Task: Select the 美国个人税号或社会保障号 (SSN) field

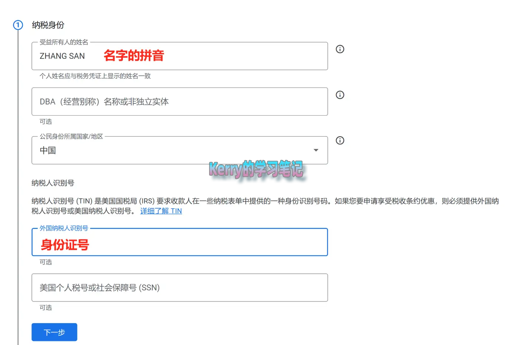Action: tap(179, 287)
